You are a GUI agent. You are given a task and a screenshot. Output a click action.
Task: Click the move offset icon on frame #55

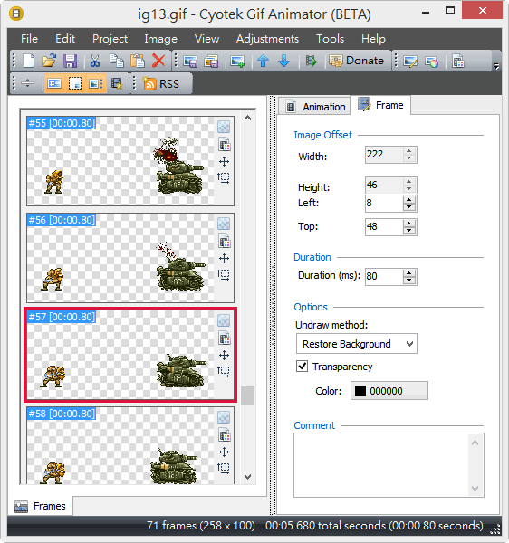point(225,161)
